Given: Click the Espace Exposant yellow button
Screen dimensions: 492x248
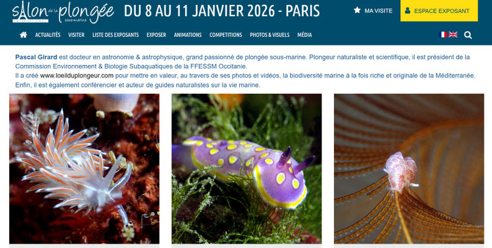Looking at the screenshot, I should pyautogui.click(x=439, y=11).
